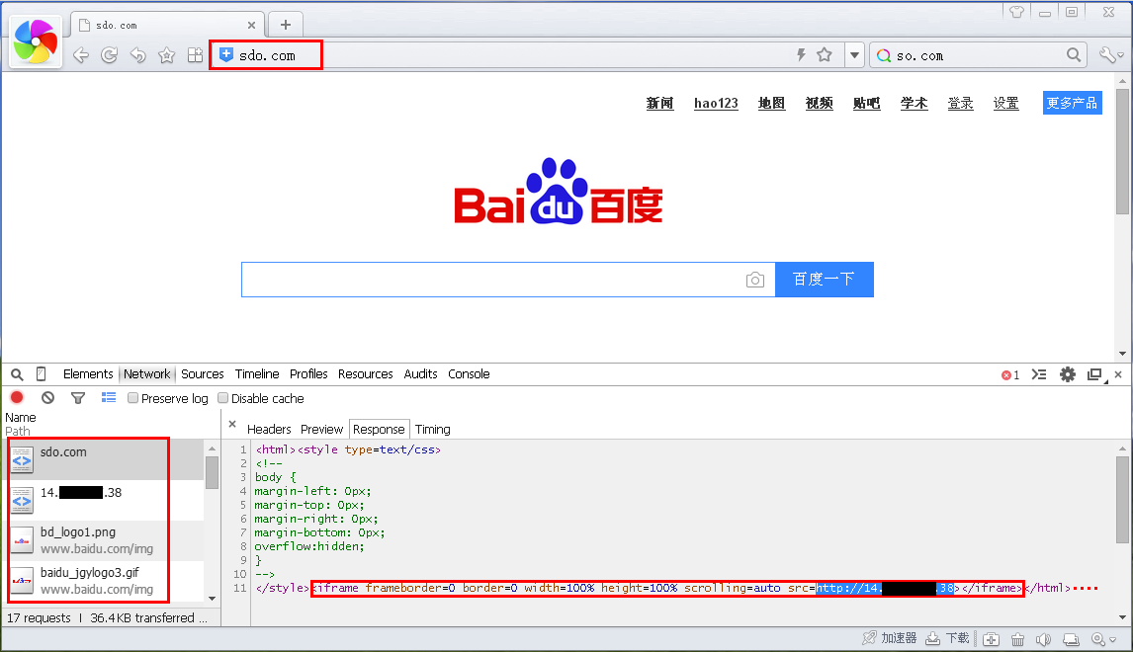The image size is (1133, 652).
Task: Switch to the Elements tab
Action: click(88, 374)
